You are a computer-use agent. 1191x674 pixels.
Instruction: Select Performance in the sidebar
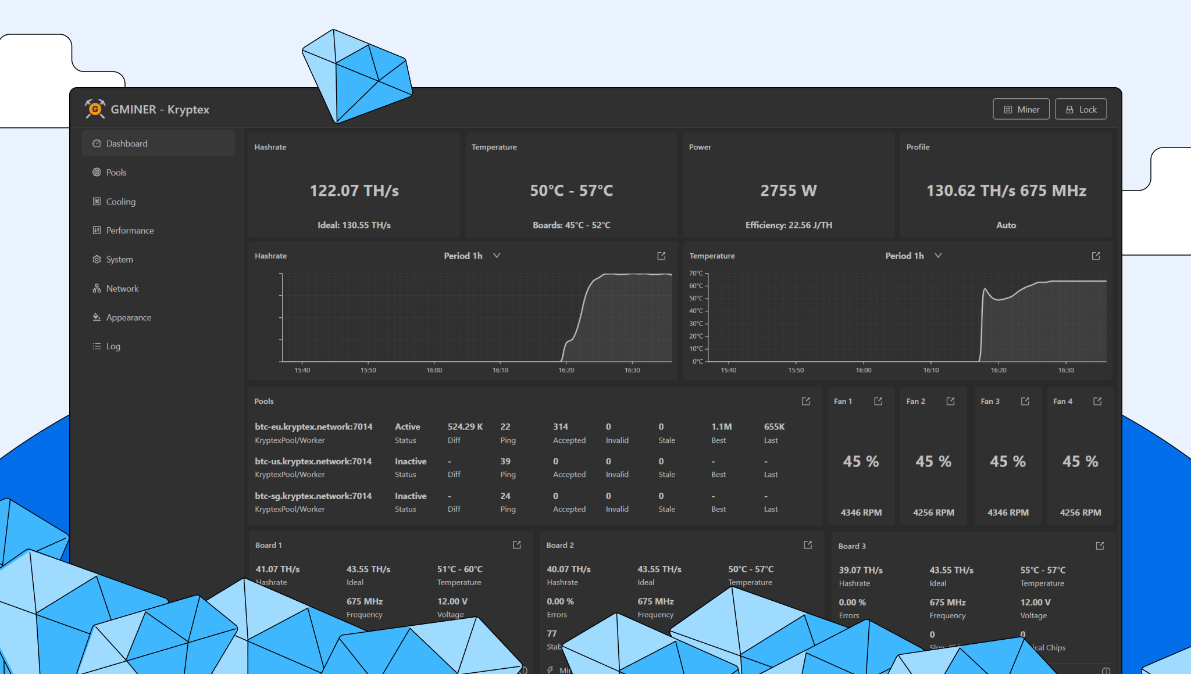(x=130, y=231)
